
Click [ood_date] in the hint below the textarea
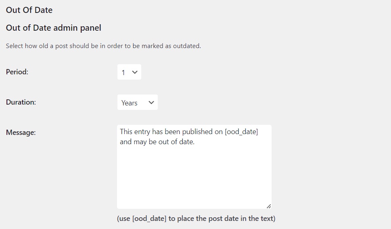(149, 218)
